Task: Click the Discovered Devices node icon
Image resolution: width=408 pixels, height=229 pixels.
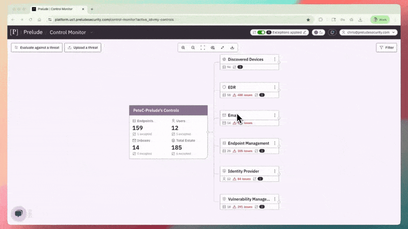Action: (x=224, y=59)
